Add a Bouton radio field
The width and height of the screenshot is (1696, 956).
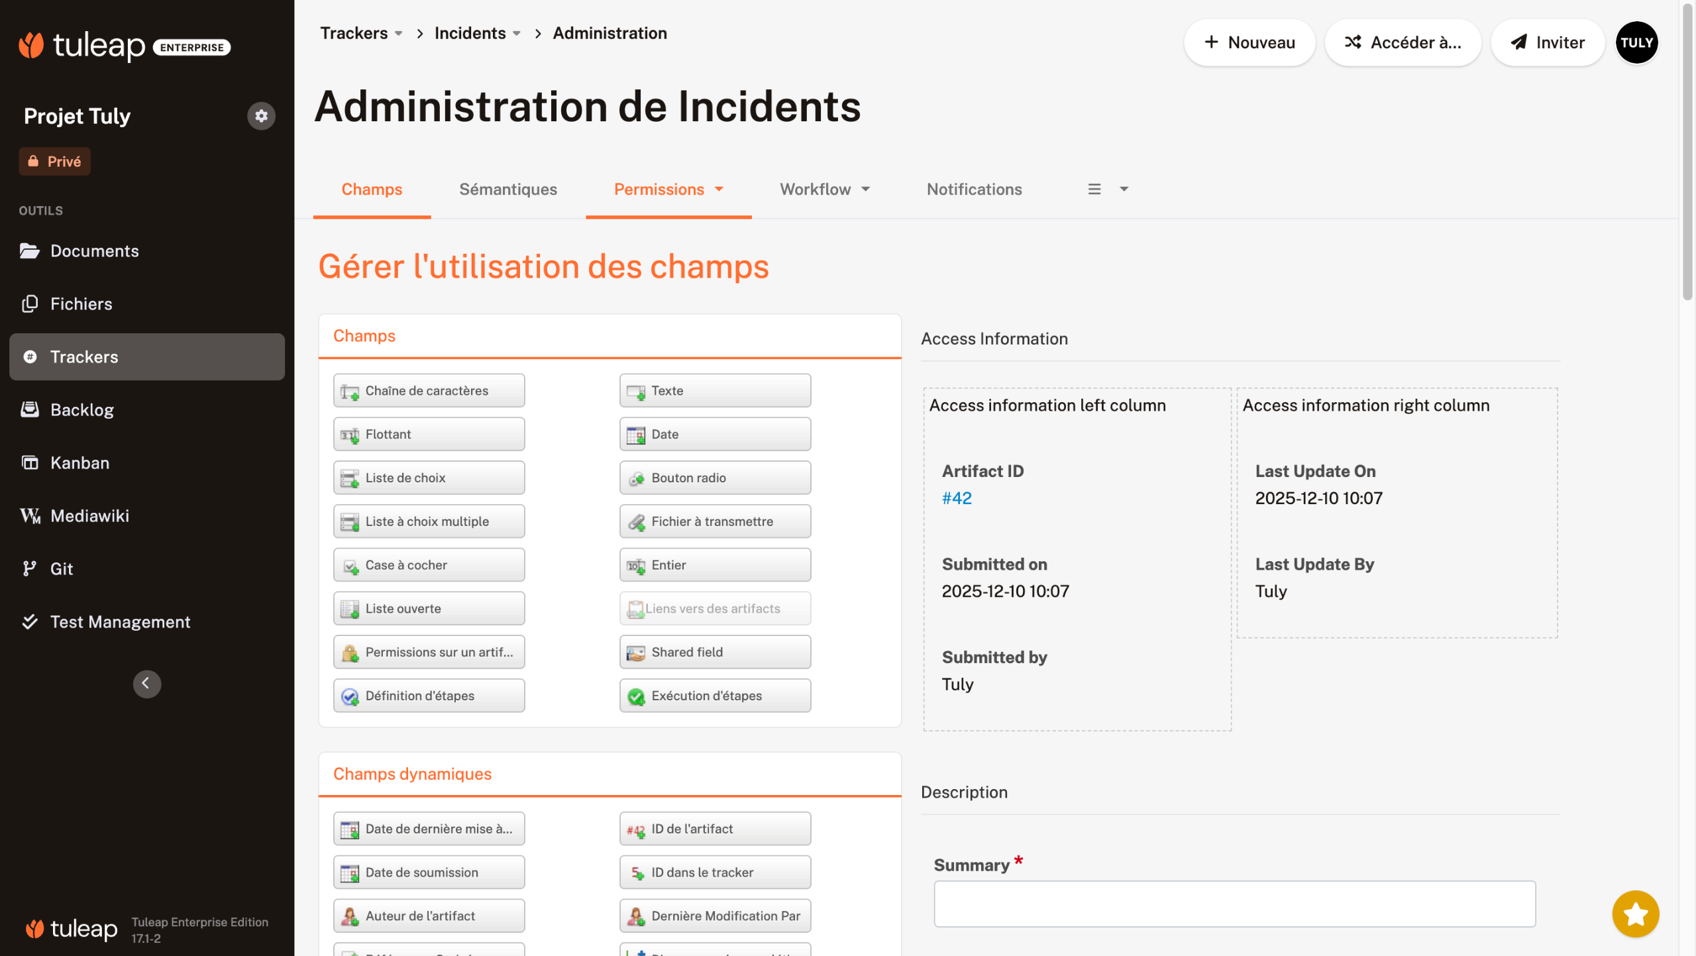tap(715, 478)
